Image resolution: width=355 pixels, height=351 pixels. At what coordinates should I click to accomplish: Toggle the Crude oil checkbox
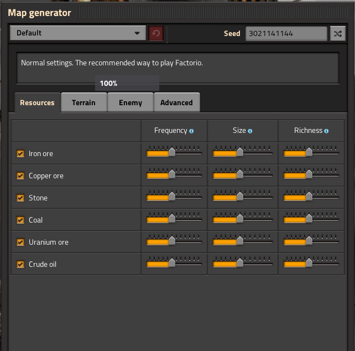20,265
